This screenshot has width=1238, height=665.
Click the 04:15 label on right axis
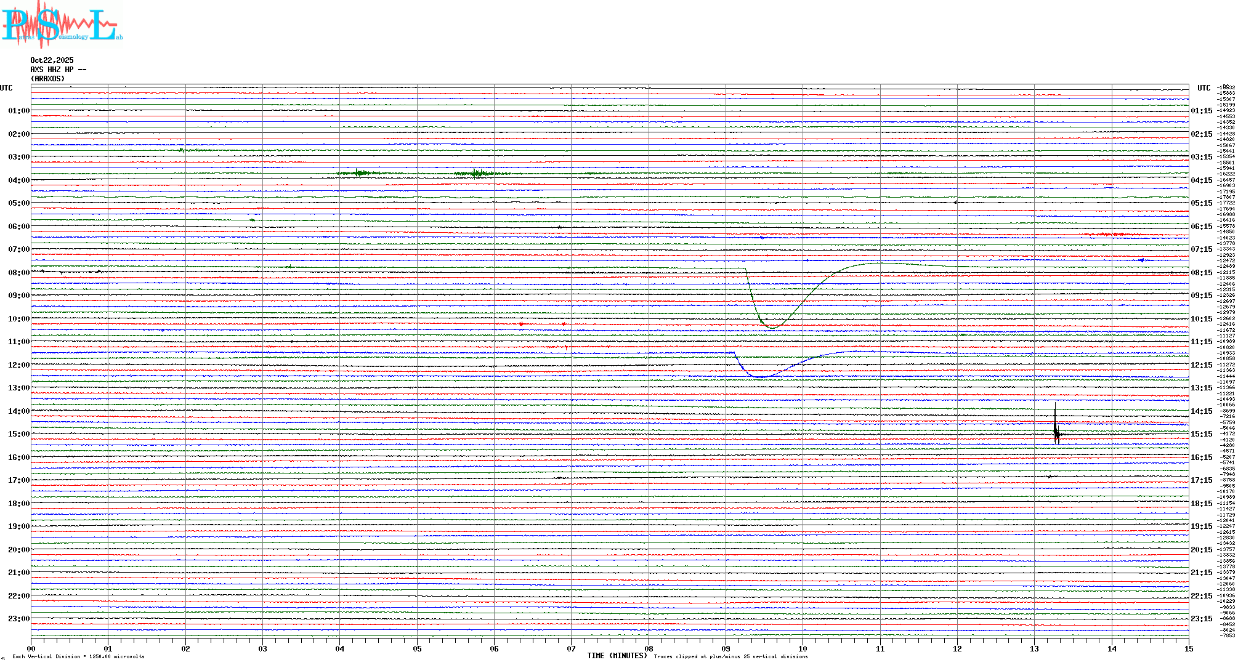pos(1201,180)
